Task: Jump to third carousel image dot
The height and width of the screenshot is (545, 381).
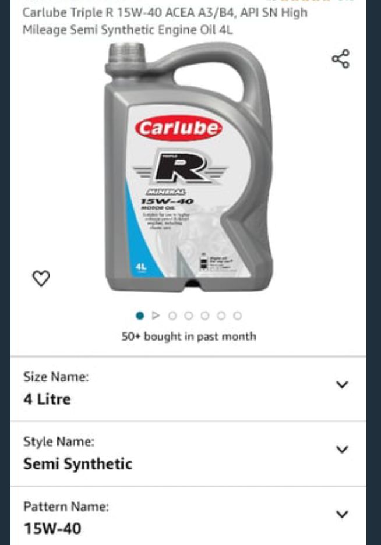Action: pyautogui.click(x=172, y=316)
